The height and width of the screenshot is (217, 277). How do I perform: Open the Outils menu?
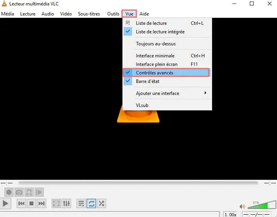[113, 14]
